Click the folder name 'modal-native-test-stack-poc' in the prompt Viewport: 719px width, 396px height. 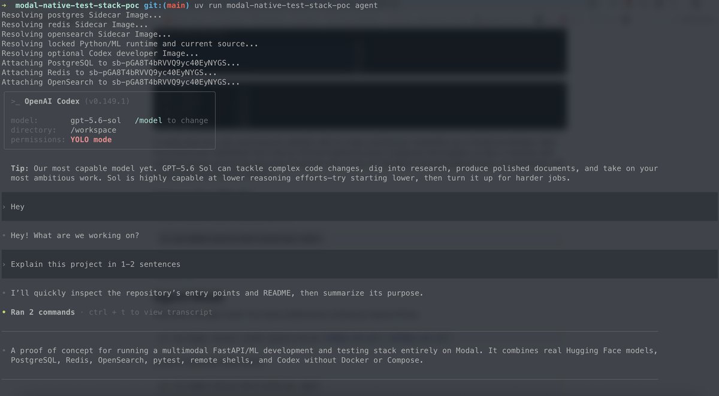coord(77,5)
